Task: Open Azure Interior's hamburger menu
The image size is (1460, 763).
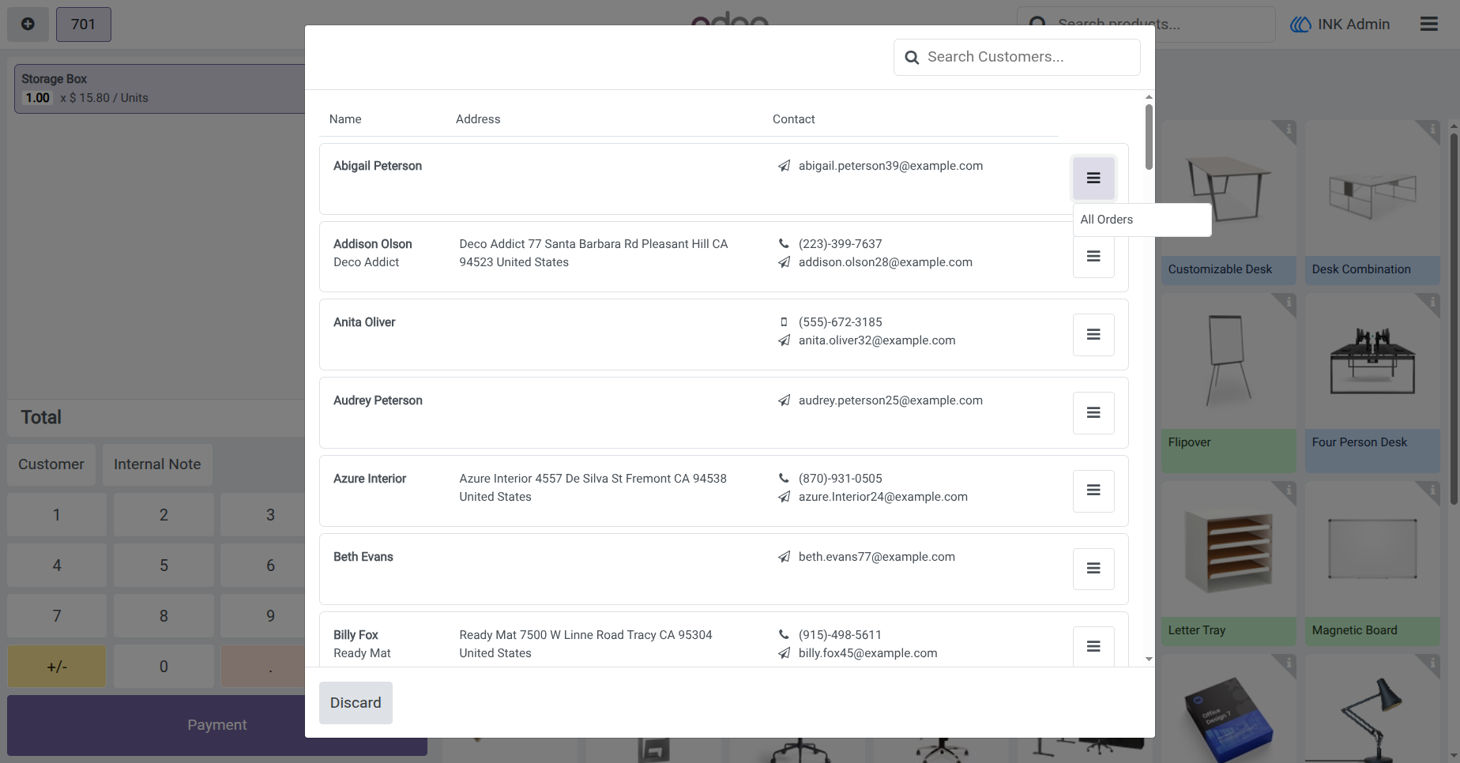Action: coord(1093,490)
